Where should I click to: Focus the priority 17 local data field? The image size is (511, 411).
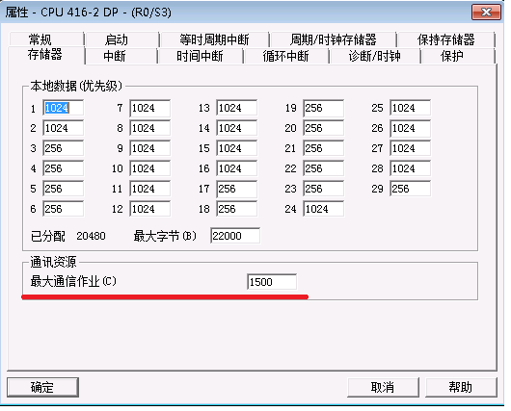coord(236,189)
